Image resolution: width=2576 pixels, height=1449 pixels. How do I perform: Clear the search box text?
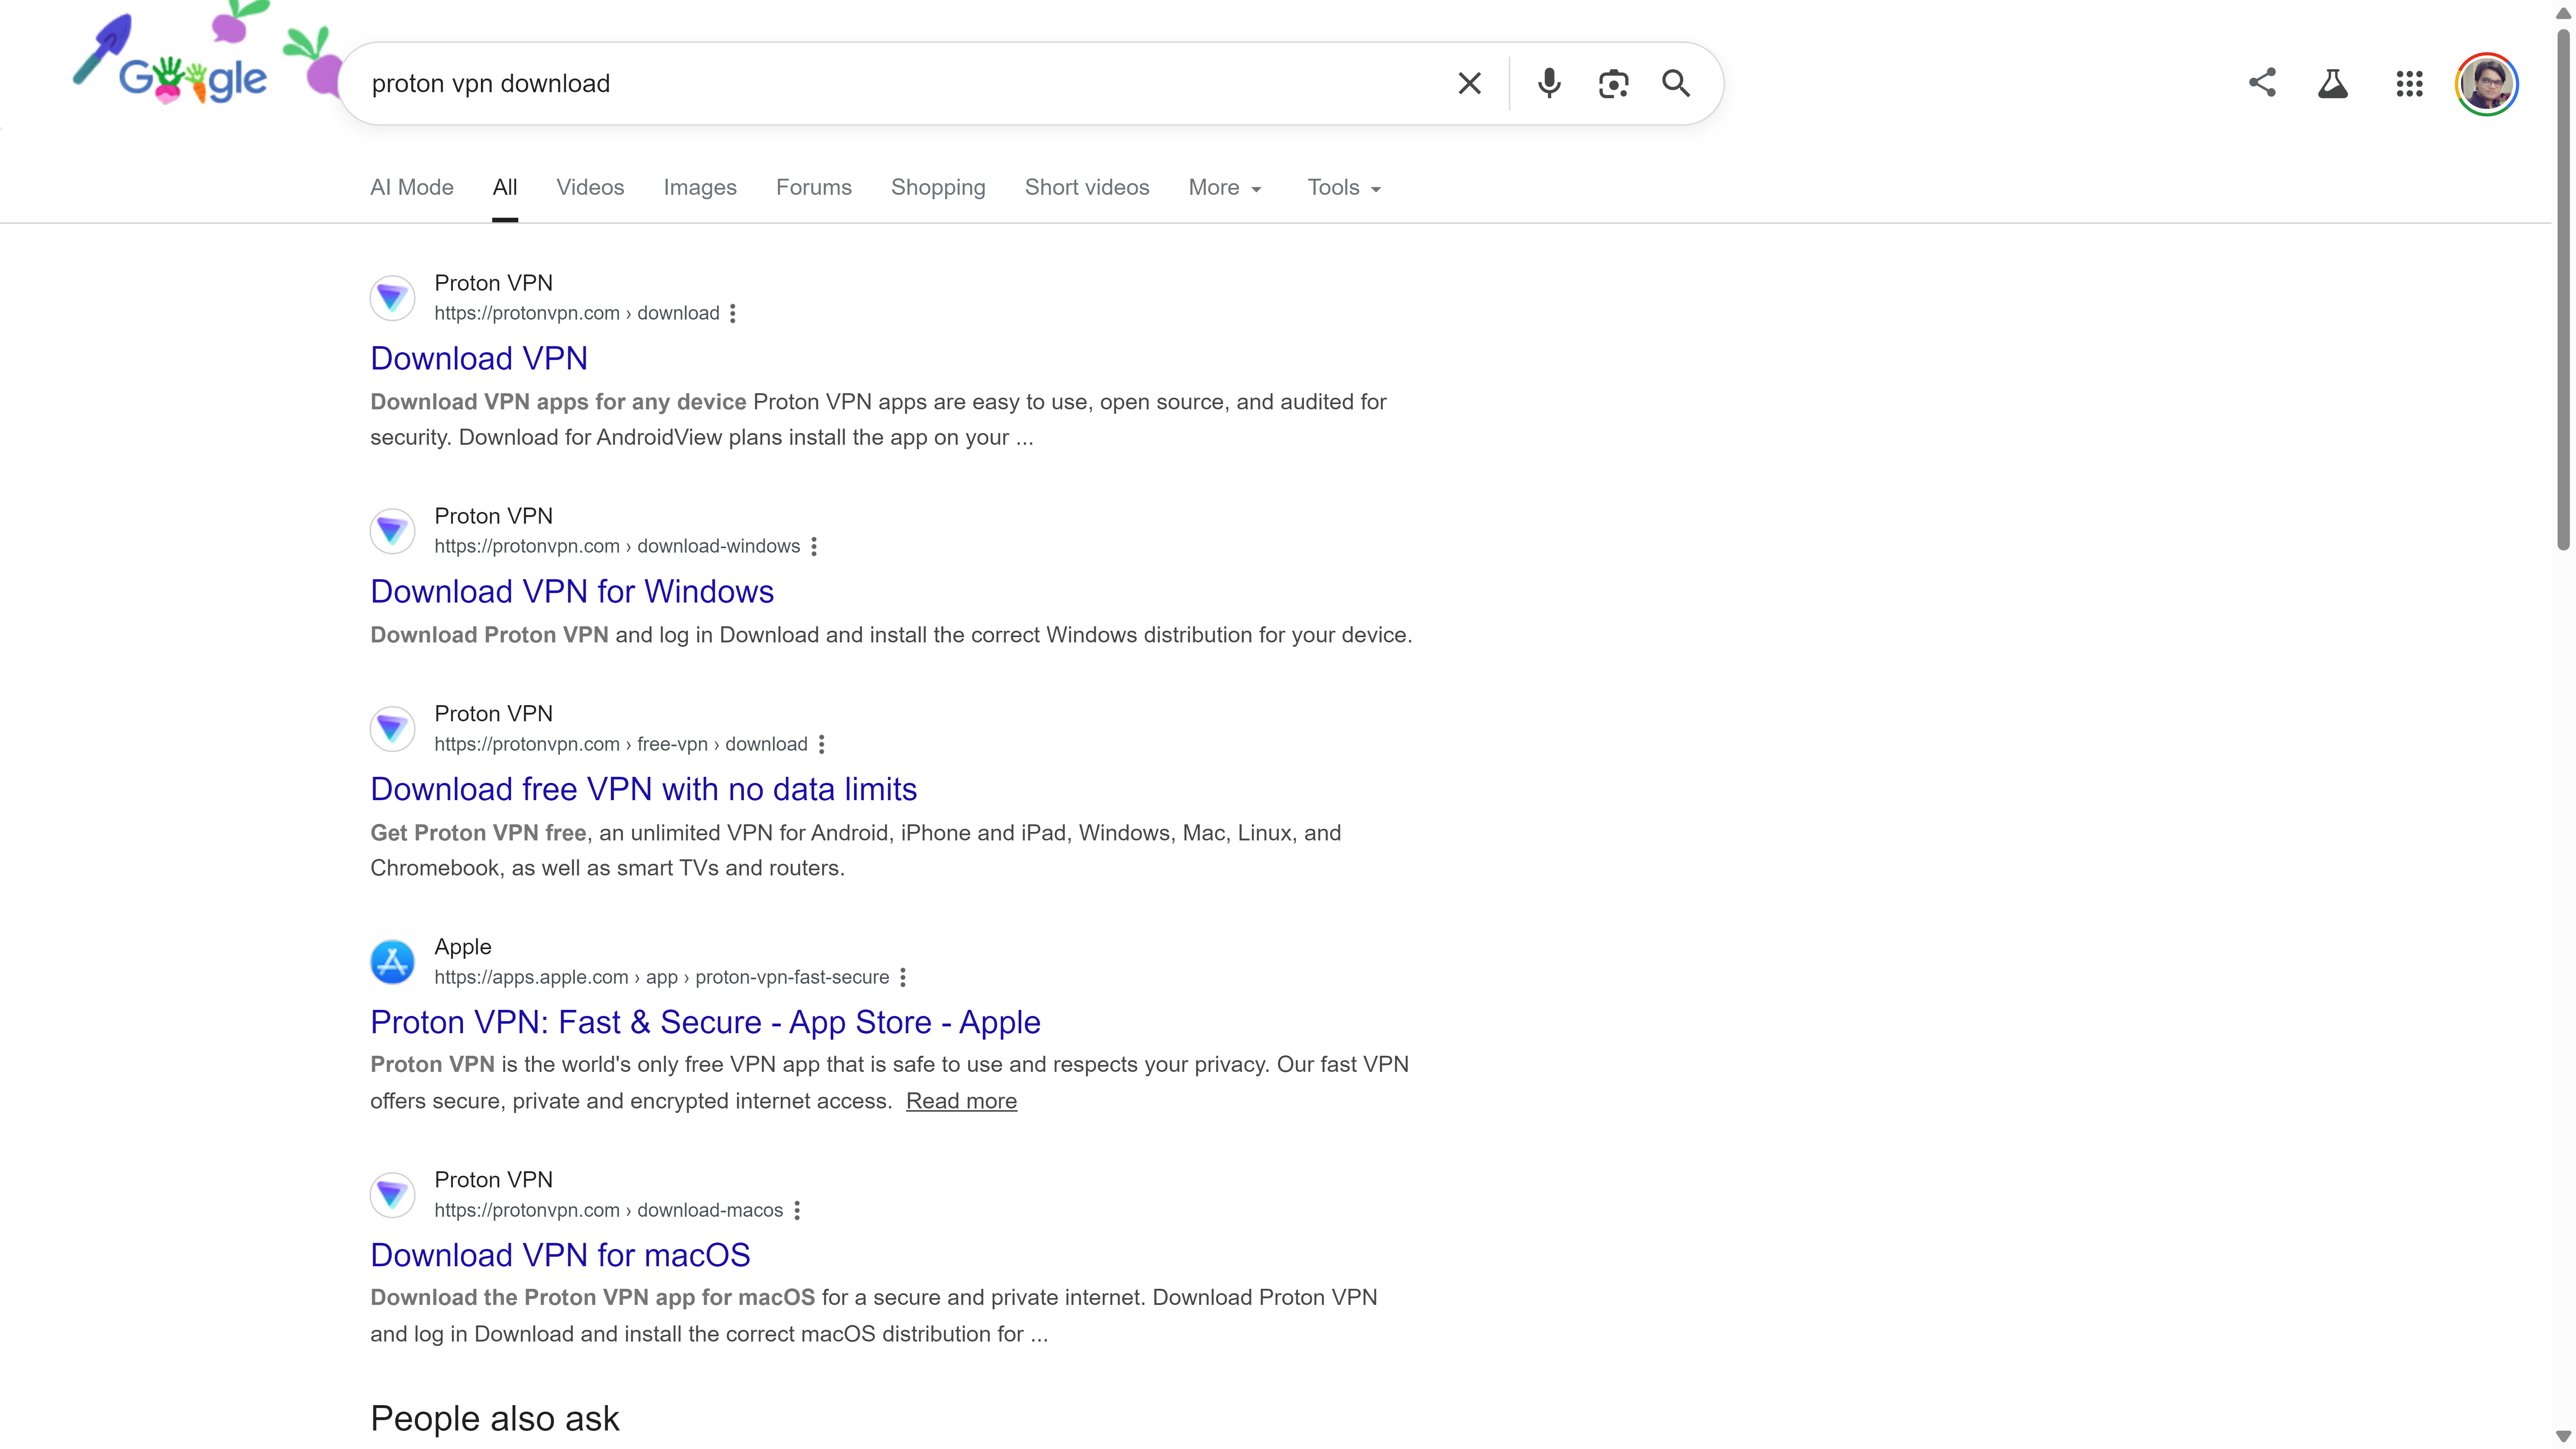[x=1469, y=83]
